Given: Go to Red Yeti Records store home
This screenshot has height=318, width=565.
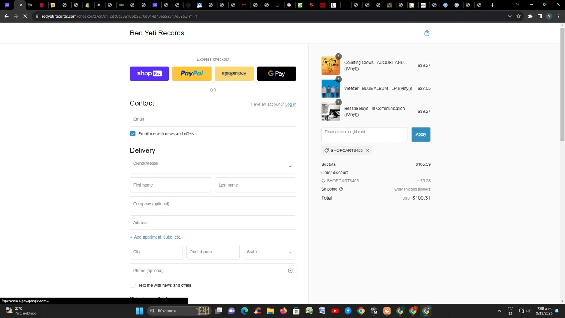Looking at the screenshot, I should click(157, 33).
